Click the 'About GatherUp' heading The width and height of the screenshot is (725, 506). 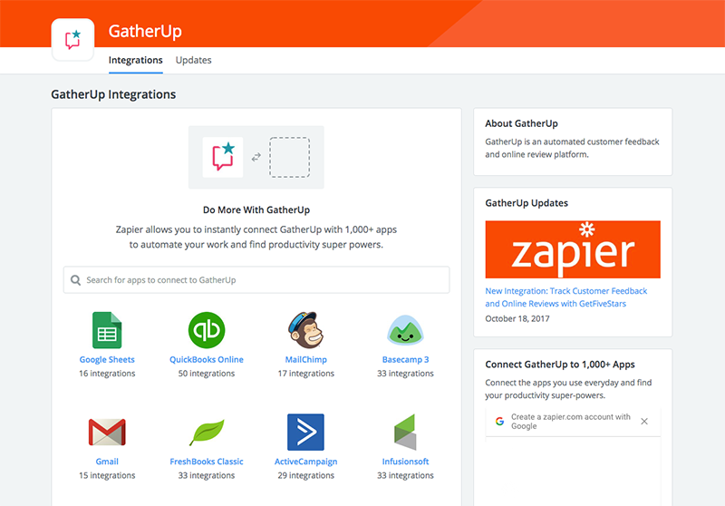tap(522, 123)
